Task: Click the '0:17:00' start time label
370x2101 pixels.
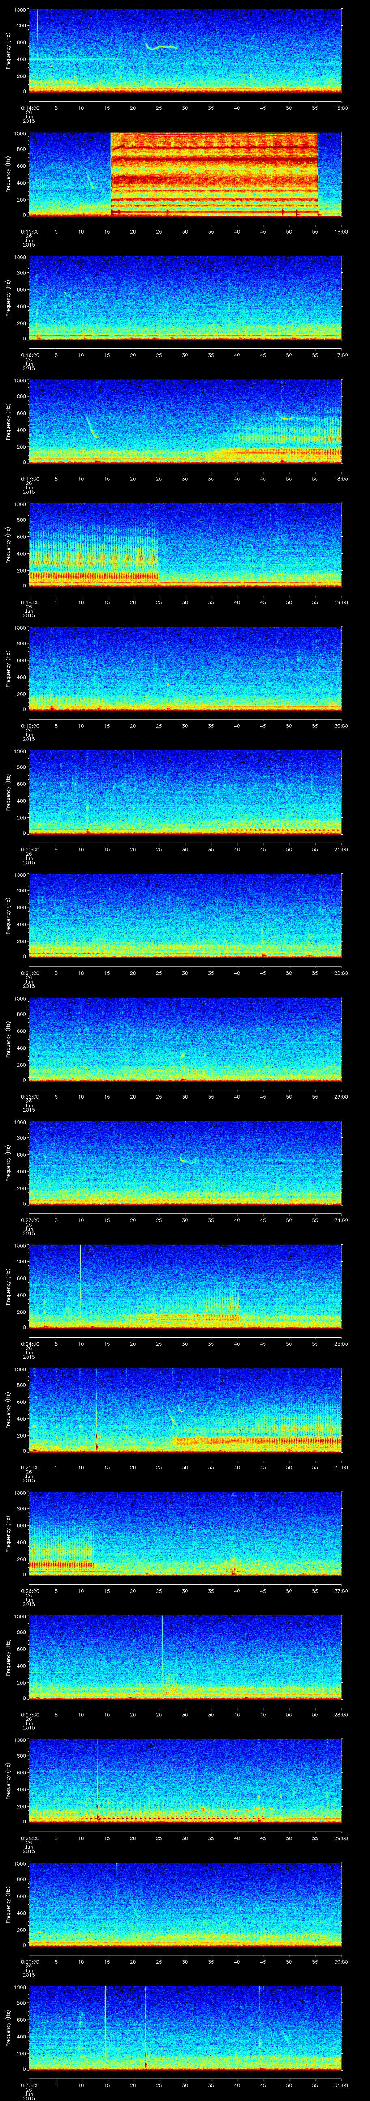Action: tap(30, 478)
